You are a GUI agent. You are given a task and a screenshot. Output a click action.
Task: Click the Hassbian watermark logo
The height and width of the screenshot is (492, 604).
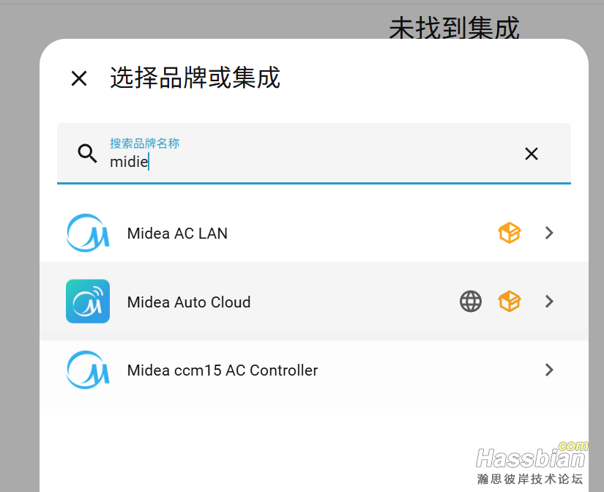coord(530,460)
